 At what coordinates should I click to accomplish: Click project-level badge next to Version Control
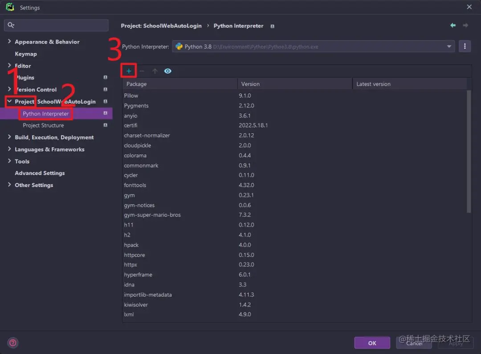[105, 90]
